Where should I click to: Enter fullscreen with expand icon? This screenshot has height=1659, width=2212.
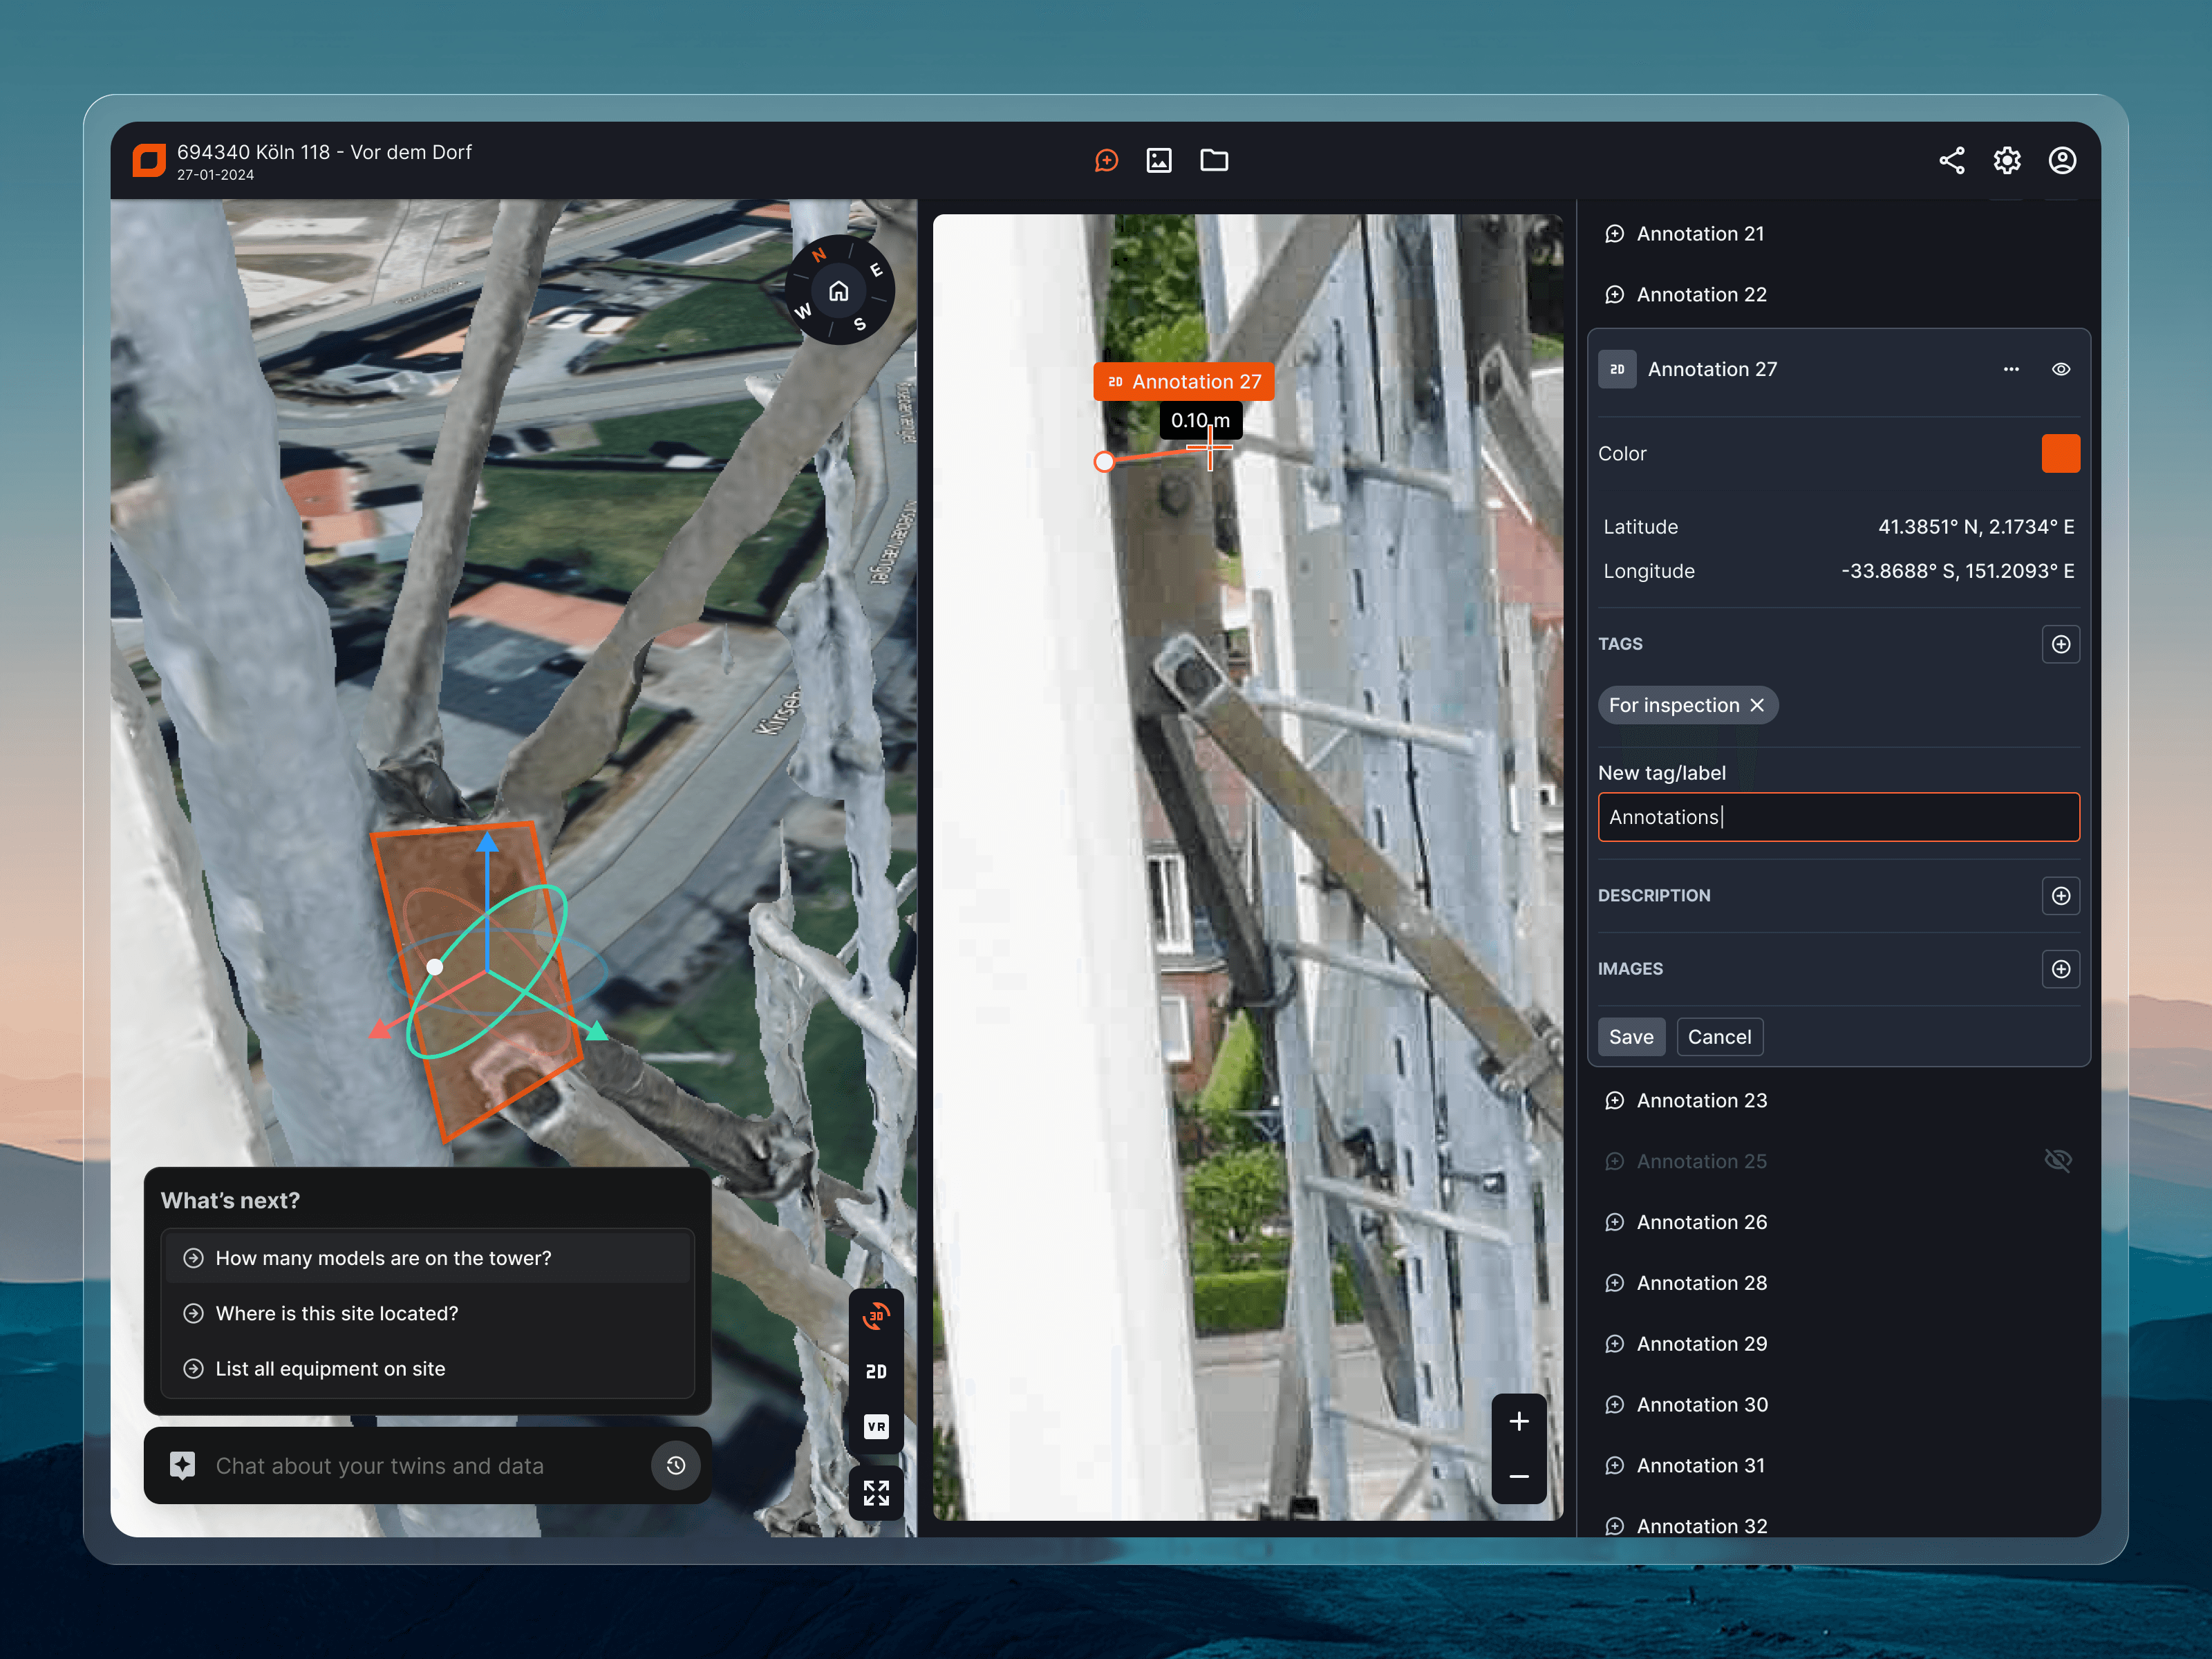(x=876, y=1493)
